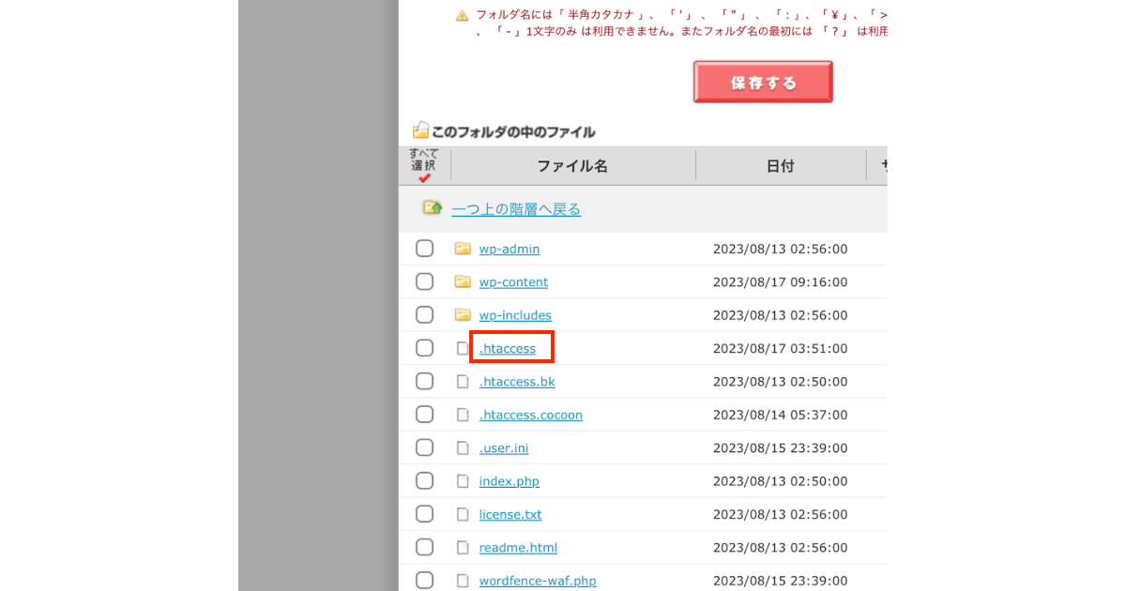Select the .htaccess.bk checkbox

424,382
